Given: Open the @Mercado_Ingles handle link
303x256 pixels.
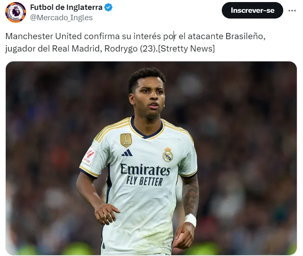Looking at the screenshot, I should pos(61,18).
